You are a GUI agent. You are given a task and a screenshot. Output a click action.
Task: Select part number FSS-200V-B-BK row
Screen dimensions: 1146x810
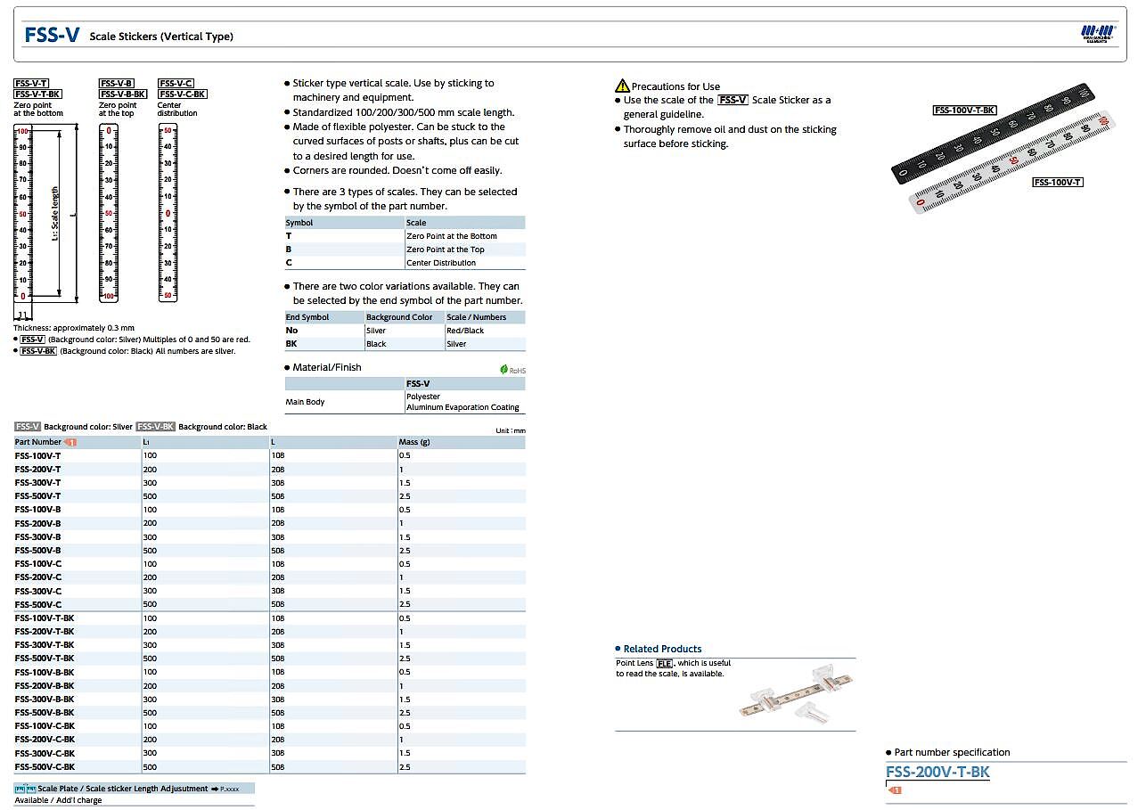pos(269,686)
